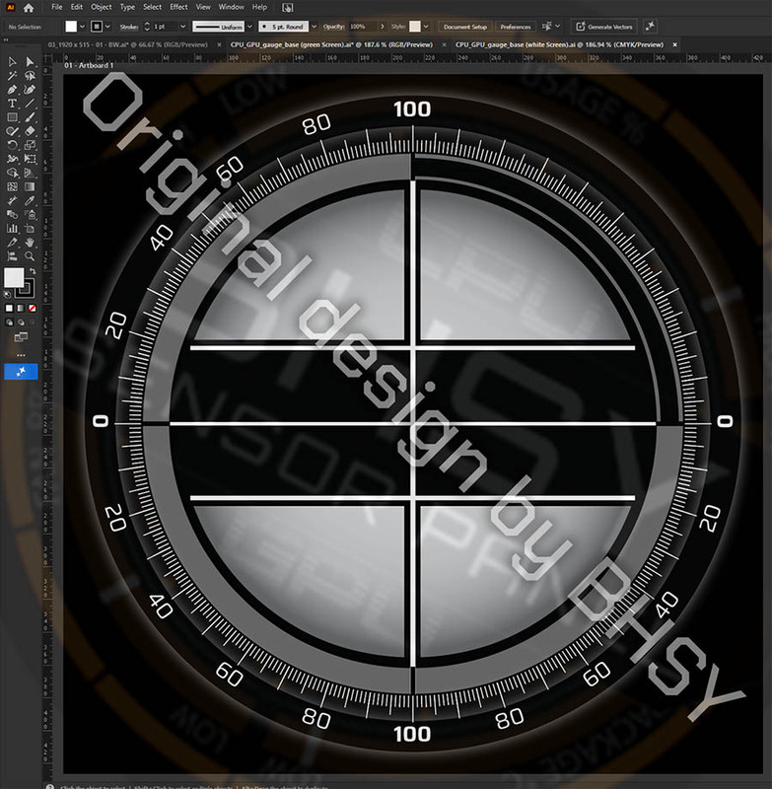Select the Lasso tool
Viewport: 772px width, 789px height.
30,76
